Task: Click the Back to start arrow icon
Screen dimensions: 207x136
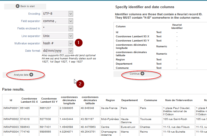Action: [18, 6]
